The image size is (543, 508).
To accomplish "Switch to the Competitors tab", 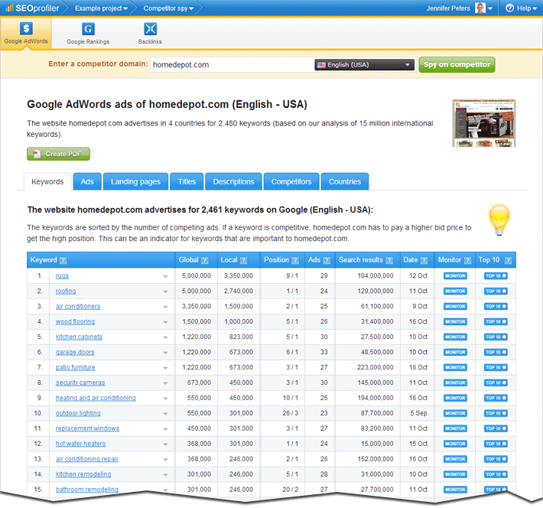I will point(291,182).
